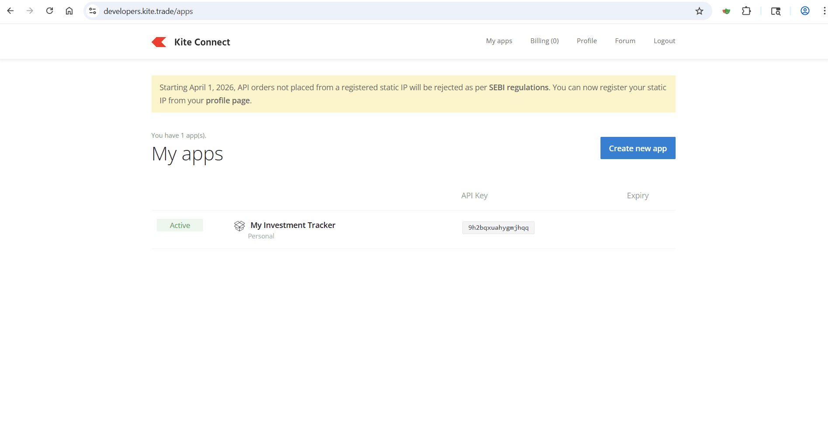The image size is (828, 425).
Task: View site information icon in address bar
Action: coord(93,11)
